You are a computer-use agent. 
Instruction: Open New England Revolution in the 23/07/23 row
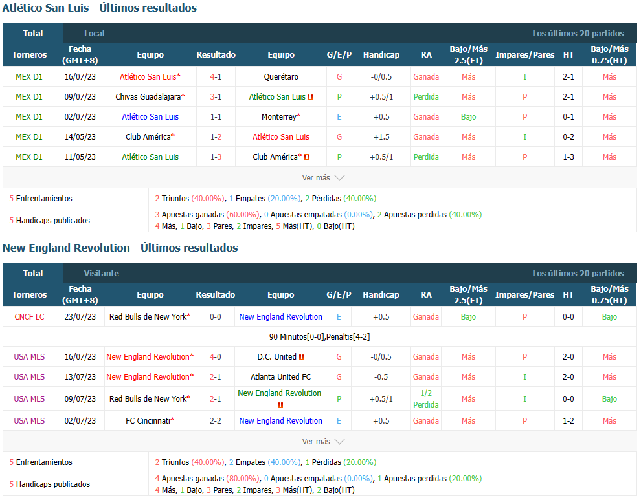280,316
